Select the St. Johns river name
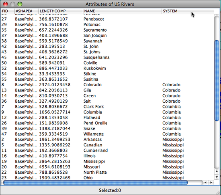Image resolution: width=221 pixels, height=195 pixels. pyautogui.click(x=92, y=52)
